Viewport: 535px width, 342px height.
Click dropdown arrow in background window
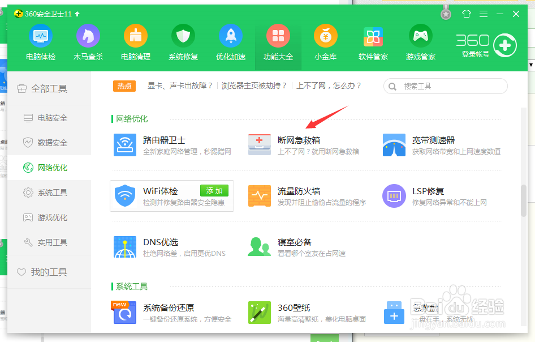(x=531, y=65)
